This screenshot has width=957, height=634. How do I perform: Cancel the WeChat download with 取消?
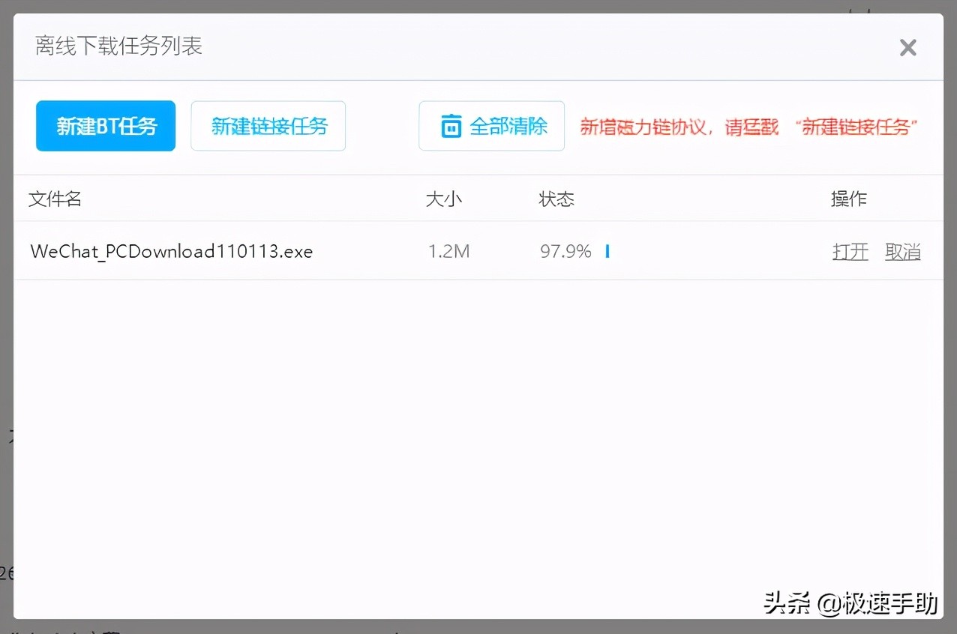click(902, 252)
